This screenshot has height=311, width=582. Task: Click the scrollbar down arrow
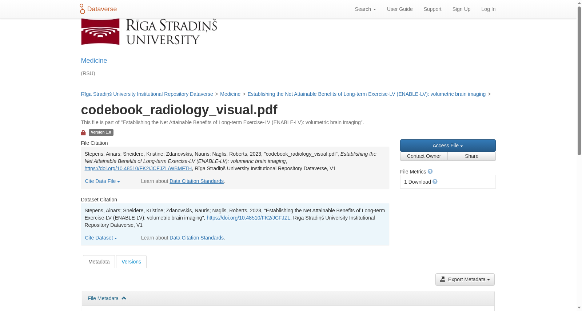click(579, 308)
